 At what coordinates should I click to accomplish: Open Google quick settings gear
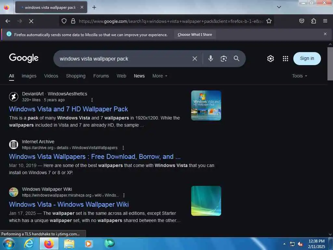pos(270,59)
